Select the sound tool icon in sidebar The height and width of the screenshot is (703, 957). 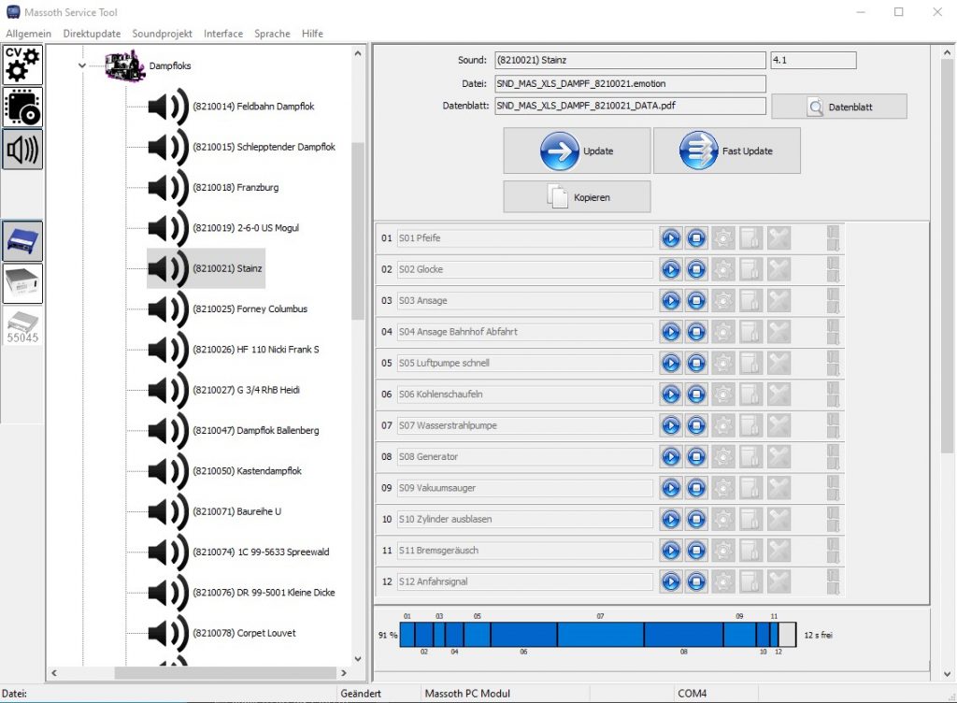21,150
